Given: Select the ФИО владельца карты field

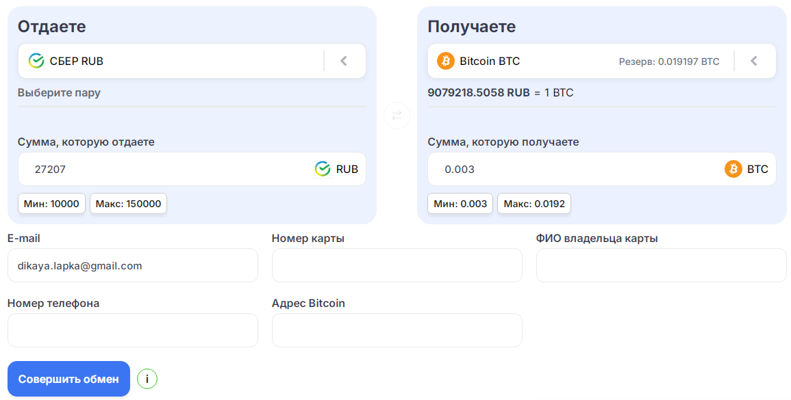Looking at the screenshot, I should [x=661, y=265].
